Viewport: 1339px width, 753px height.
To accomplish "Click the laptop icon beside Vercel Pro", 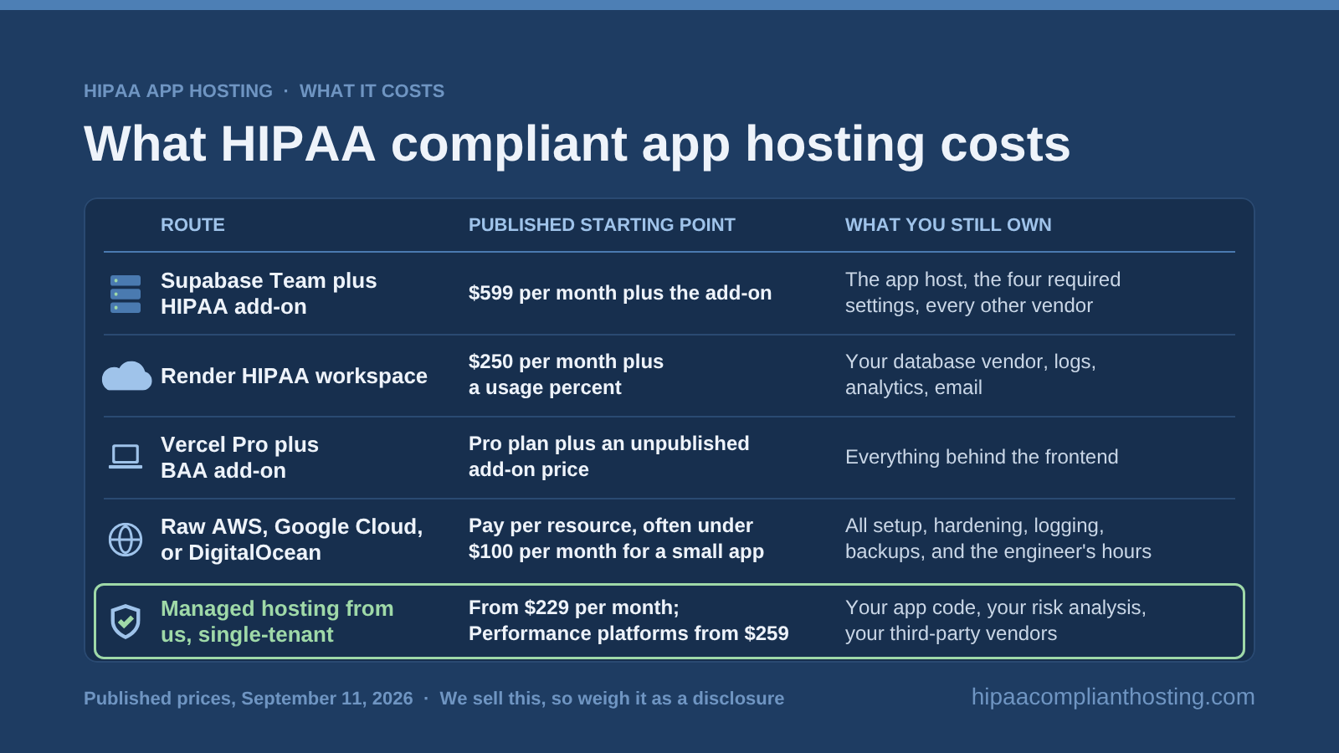I will pyautogui.click(x=126, y=457).
